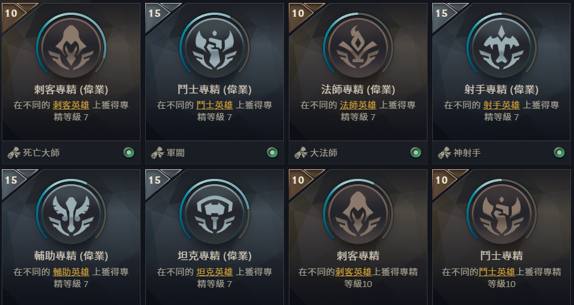574x305 pixels.
Task: Click the 15 points badge on 射手專精 card
Action: pos(441,13)
